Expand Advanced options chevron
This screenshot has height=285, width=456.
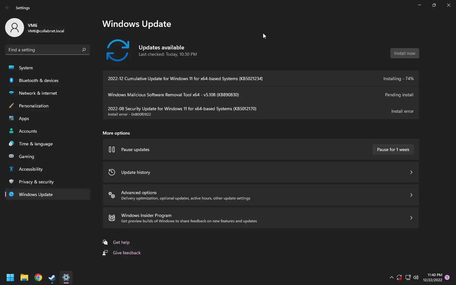click(411, 195)
